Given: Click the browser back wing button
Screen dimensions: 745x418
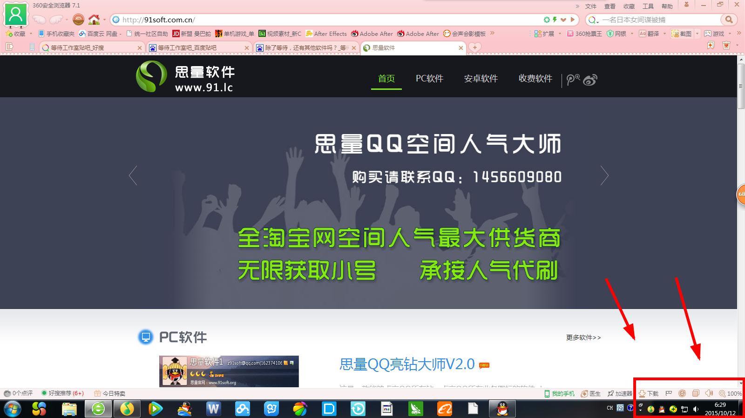Looking at the screenshot, I should pos(39,20).
